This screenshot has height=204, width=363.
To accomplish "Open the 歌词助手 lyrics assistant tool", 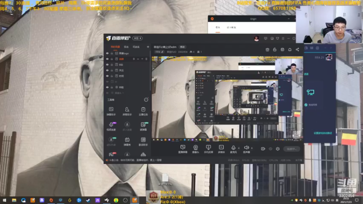I will pyautogui.click(x=143, y=141).
